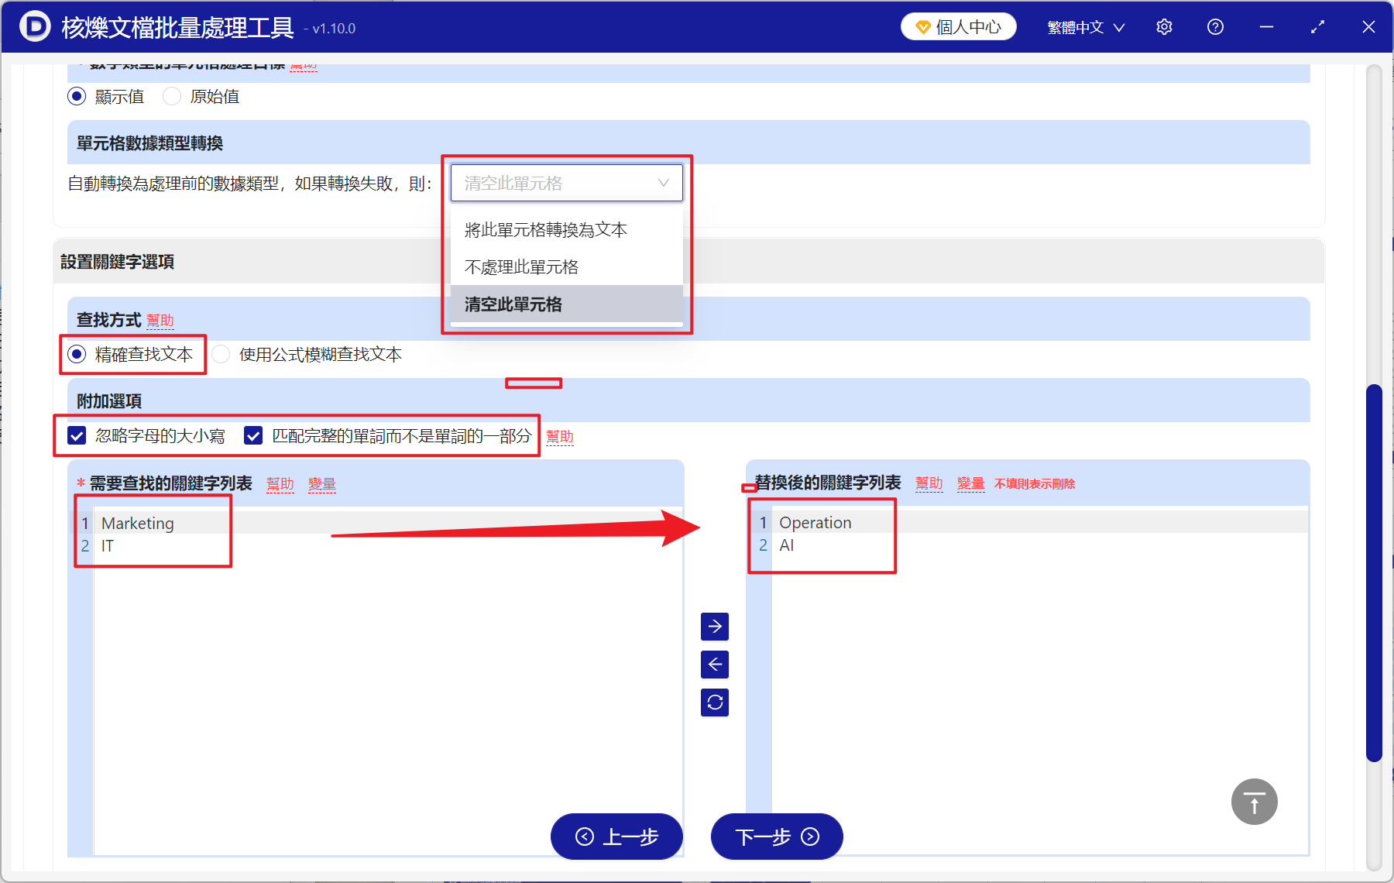The image size is (1394, 883).
Task: Click the right arrow to transfer keywords
Action: coord(714,626)
